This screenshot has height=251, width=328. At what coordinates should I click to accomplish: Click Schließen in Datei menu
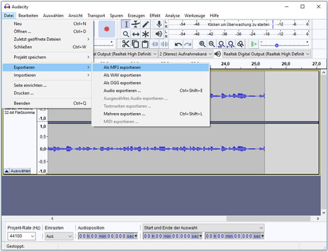48,47
